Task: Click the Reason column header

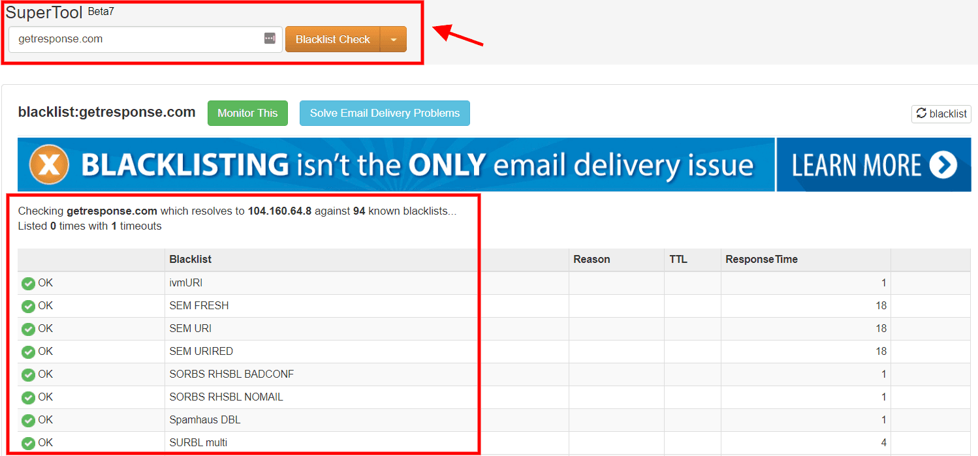Action: point(592,259)
